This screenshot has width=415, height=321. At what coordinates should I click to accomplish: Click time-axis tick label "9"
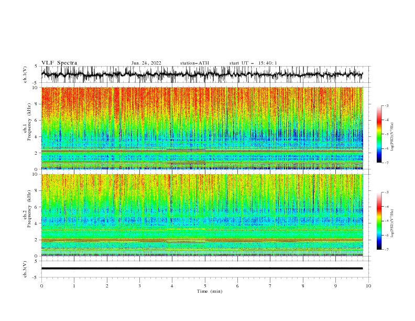pyautogui.click(x=335, y=286)
